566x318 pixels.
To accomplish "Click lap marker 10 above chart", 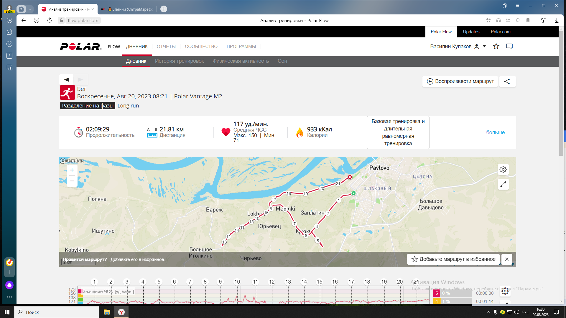I will 237,282.
